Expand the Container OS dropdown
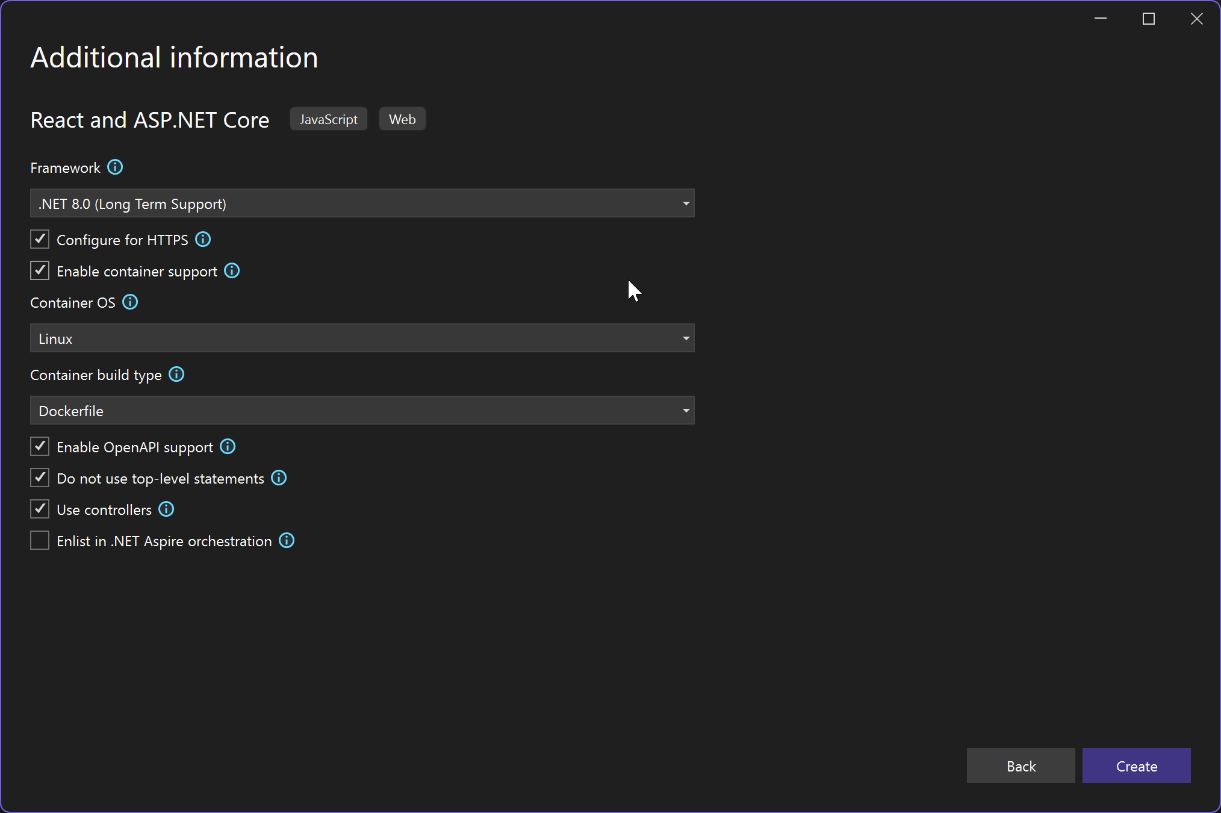Screen dimensions: 1221x813 685,338
